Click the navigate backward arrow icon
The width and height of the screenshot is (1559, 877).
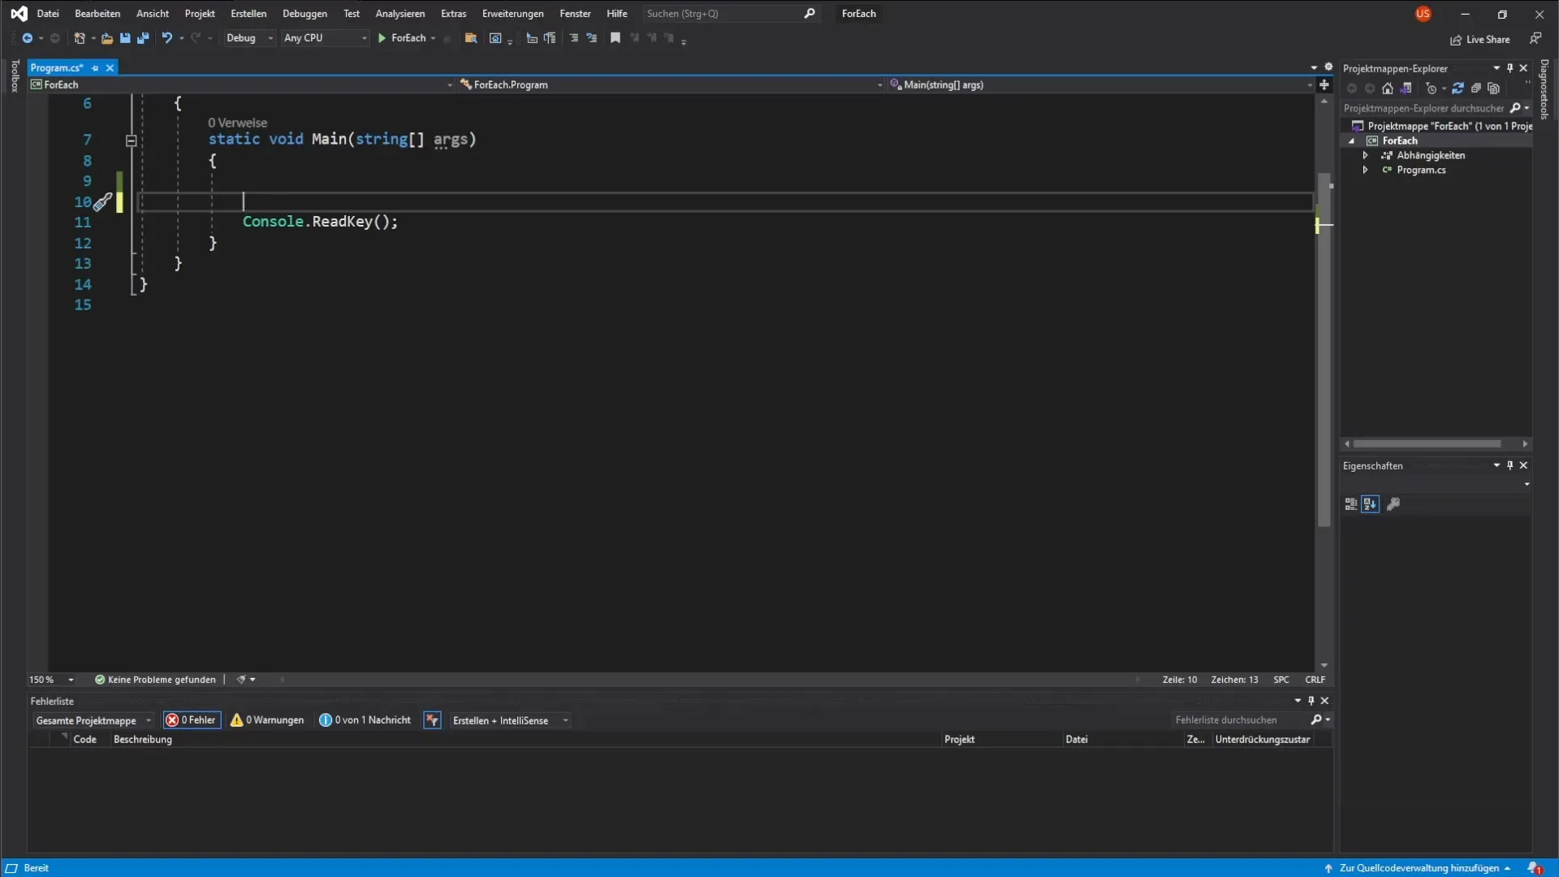pyautogui.click(x=27, y=38)
